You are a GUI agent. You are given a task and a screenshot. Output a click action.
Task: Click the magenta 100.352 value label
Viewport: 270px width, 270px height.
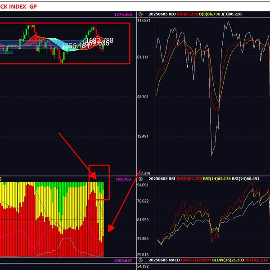pos(123,179)
